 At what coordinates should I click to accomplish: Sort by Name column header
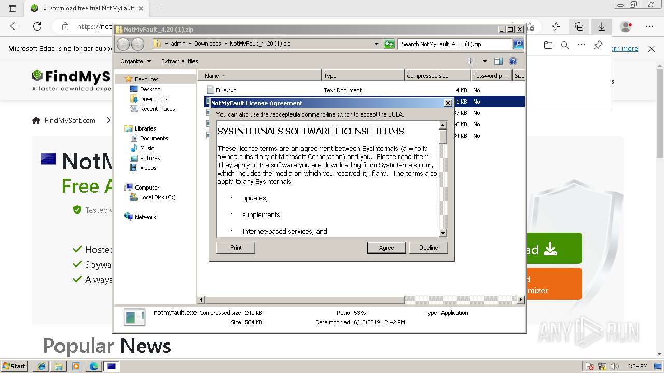click(259, 76)
